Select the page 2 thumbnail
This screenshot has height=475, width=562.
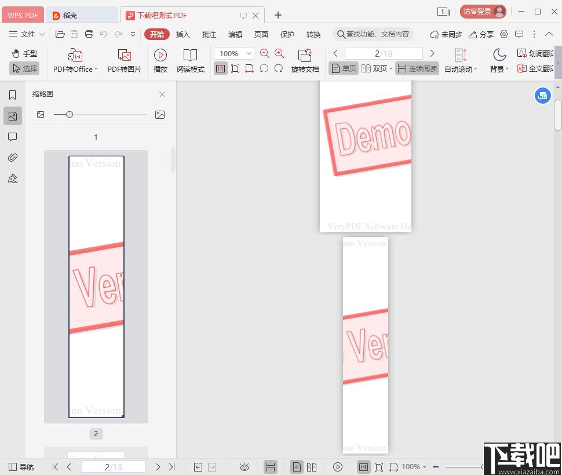point(96,287)
